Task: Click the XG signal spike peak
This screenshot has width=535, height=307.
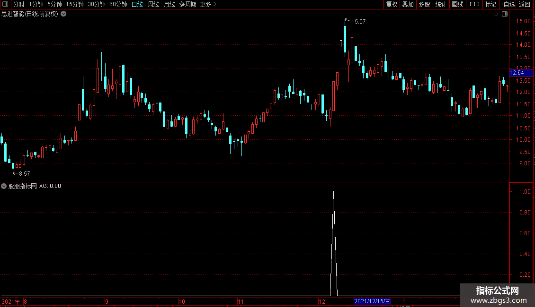Action: 333,192
